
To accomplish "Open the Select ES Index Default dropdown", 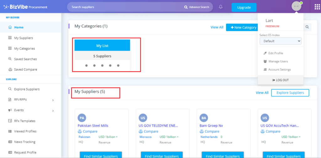I will (281, 41).
